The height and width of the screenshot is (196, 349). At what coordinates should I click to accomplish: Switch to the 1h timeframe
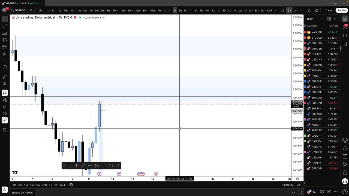click(x=159, y=10)
